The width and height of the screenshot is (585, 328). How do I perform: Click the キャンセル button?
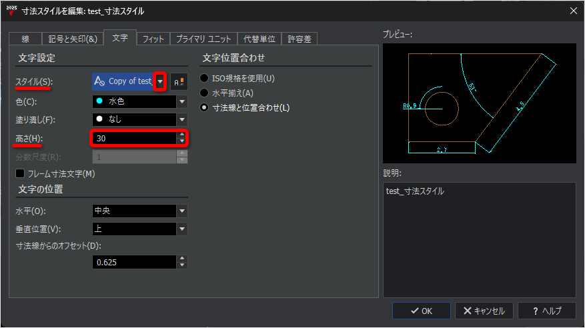tap(484, 311)
